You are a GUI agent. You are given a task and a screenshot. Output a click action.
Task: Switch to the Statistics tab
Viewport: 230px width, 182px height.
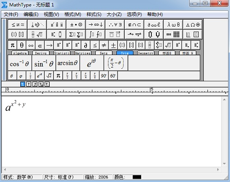(62, 53)
